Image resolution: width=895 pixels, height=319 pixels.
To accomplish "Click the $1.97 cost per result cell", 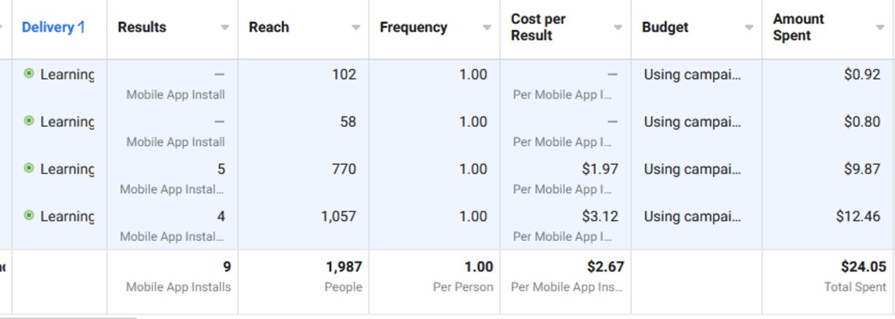I will click(x=566, y=178).
